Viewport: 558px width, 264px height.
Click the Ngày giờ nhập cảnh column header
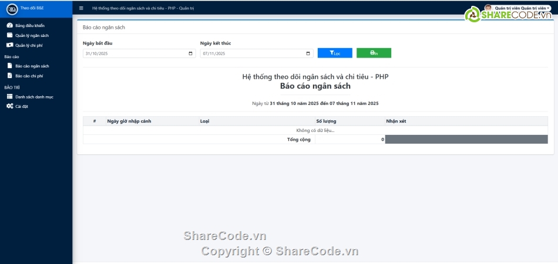[x=129, y=121]
